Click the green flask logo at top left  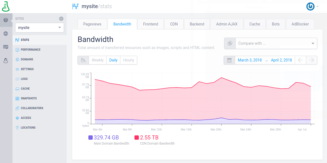pos(5,6)
